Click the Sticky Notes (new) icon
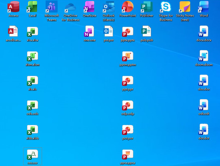 tap(185, 7)
